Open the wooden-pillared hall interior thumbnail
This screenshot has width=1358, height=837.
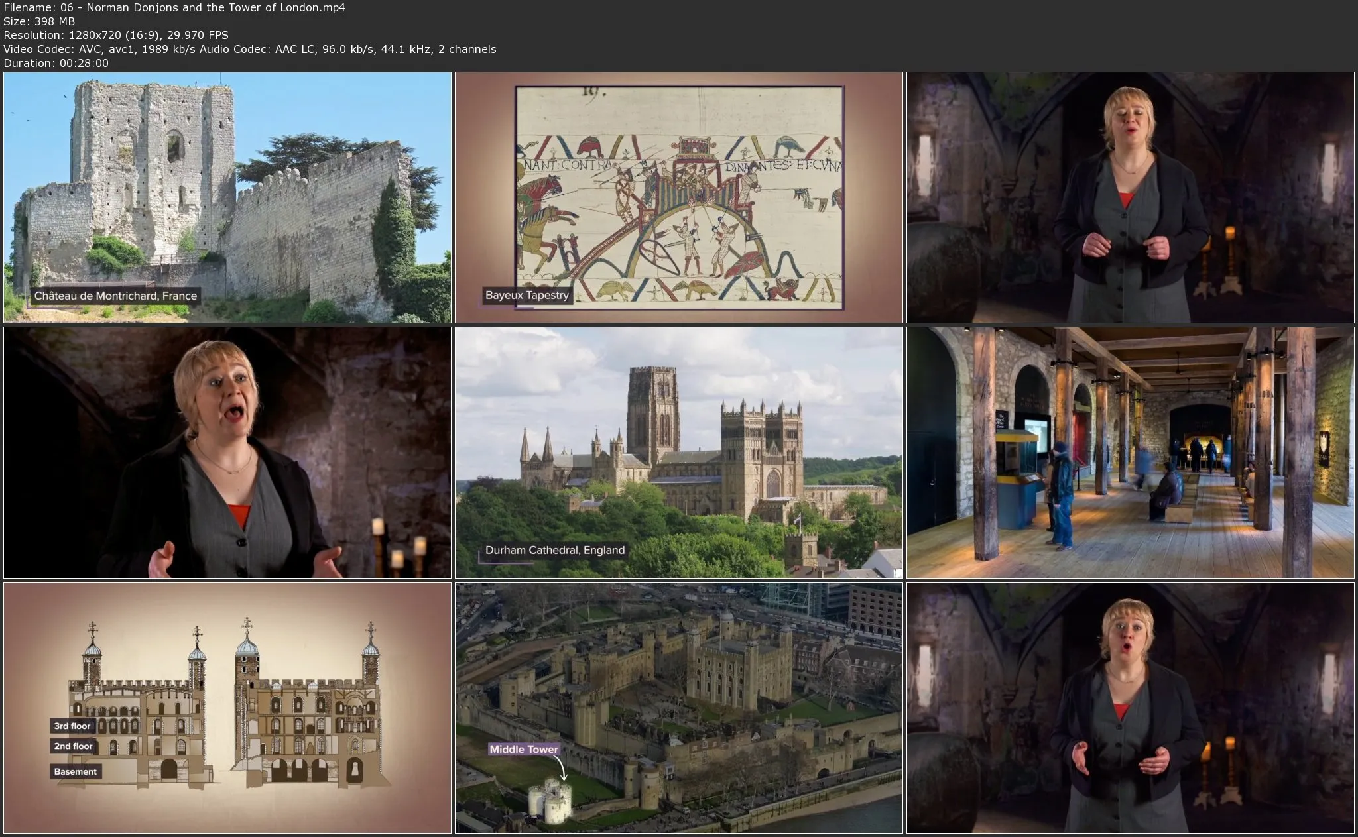pyautogui.click(x=1131, y=453)
